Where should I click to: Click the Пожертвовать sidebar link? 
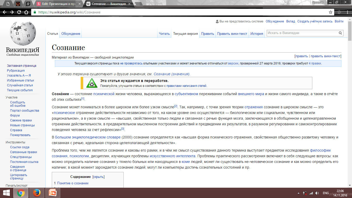20,135
